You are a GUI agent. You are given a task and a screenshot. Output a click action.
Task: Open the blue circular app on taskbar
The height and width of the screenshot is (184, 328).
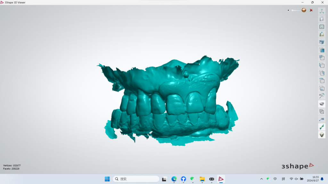[x=183, y=179]
